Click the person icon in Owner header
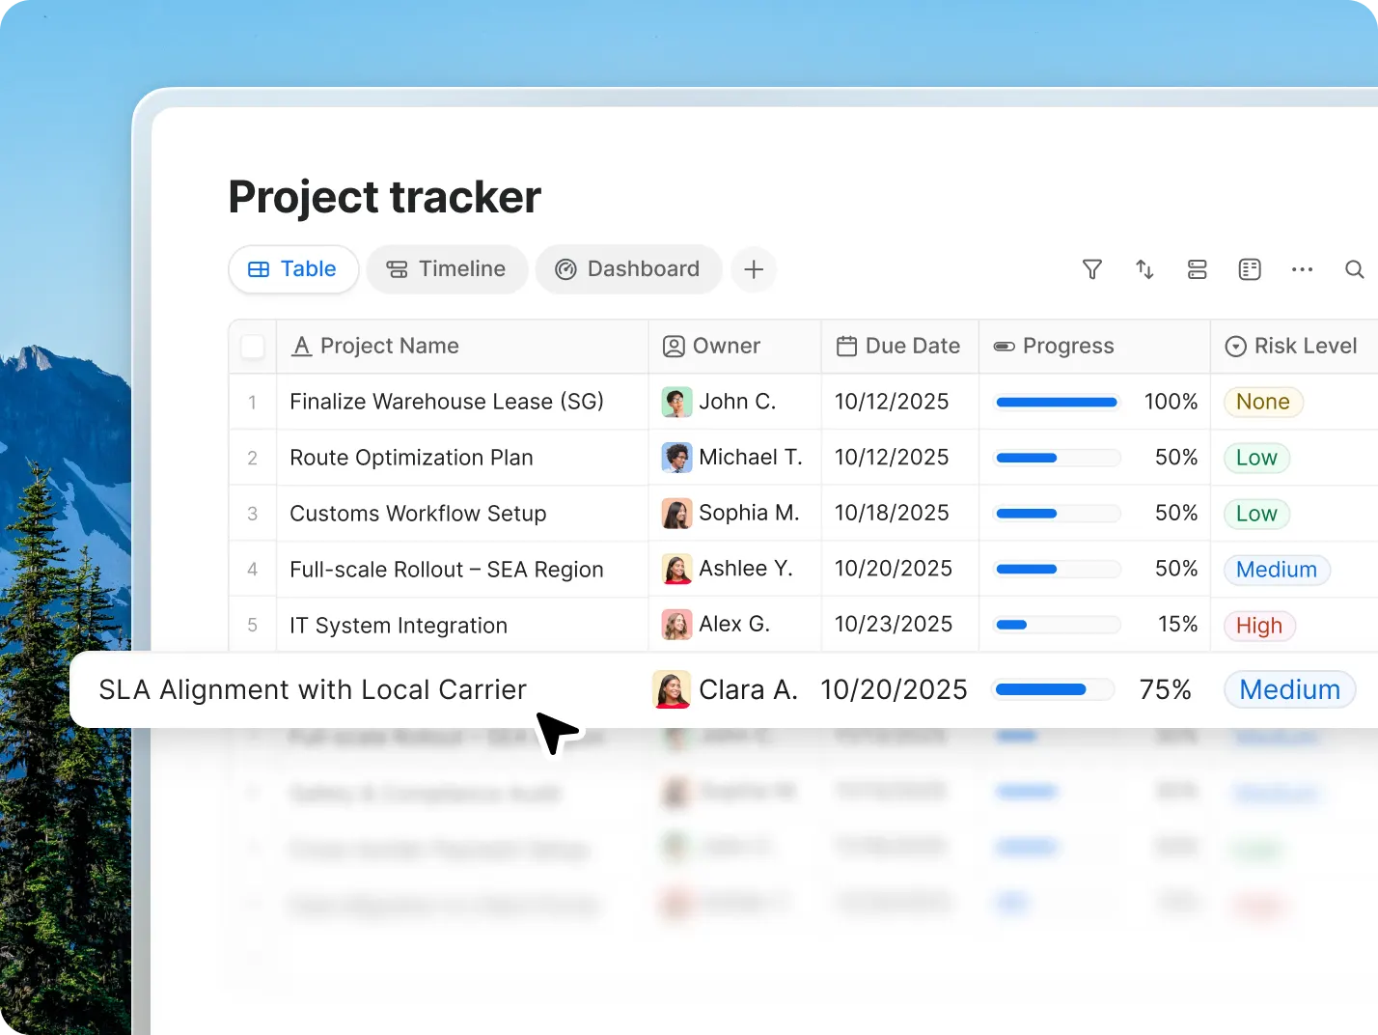1378x1035 pixels. [x=674, y=347]
